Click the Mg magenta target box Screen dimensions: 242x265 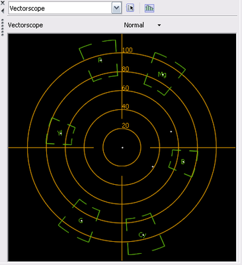[165, 74]
